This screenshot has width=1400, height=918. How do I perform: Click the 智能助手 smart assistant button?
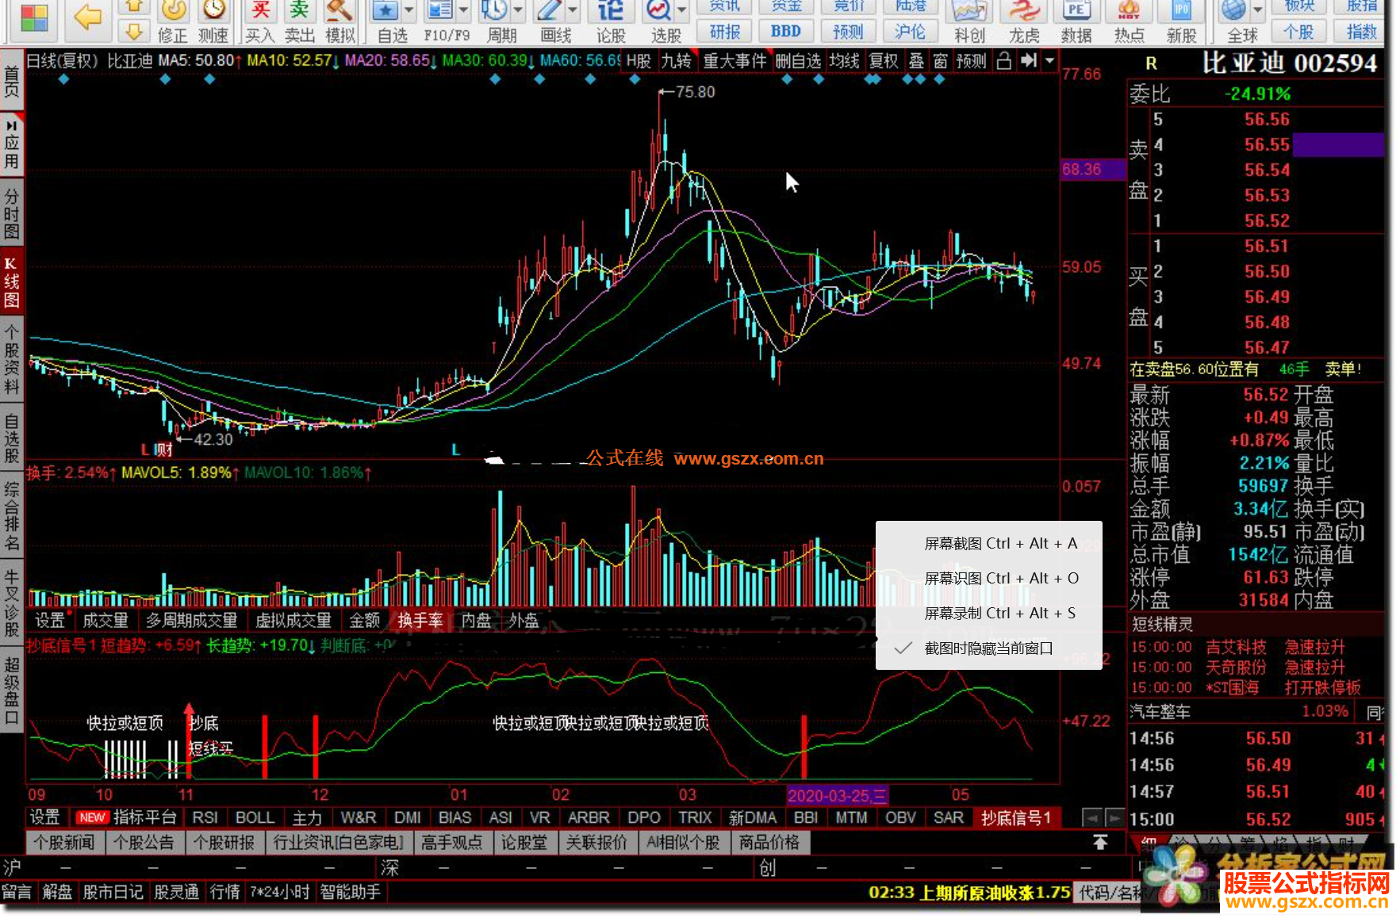click(x=351, y=893)
